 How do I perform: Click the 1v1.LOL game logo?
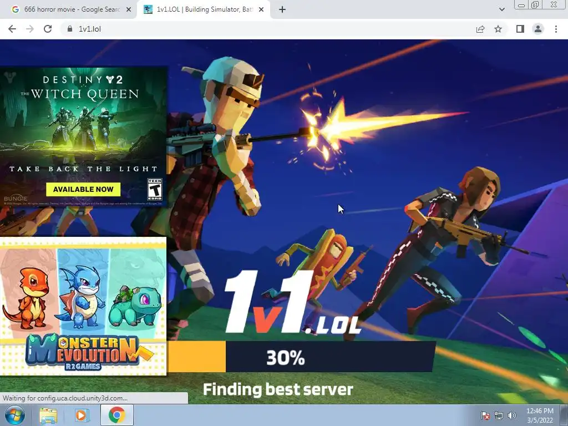click(x=293, y=302)
